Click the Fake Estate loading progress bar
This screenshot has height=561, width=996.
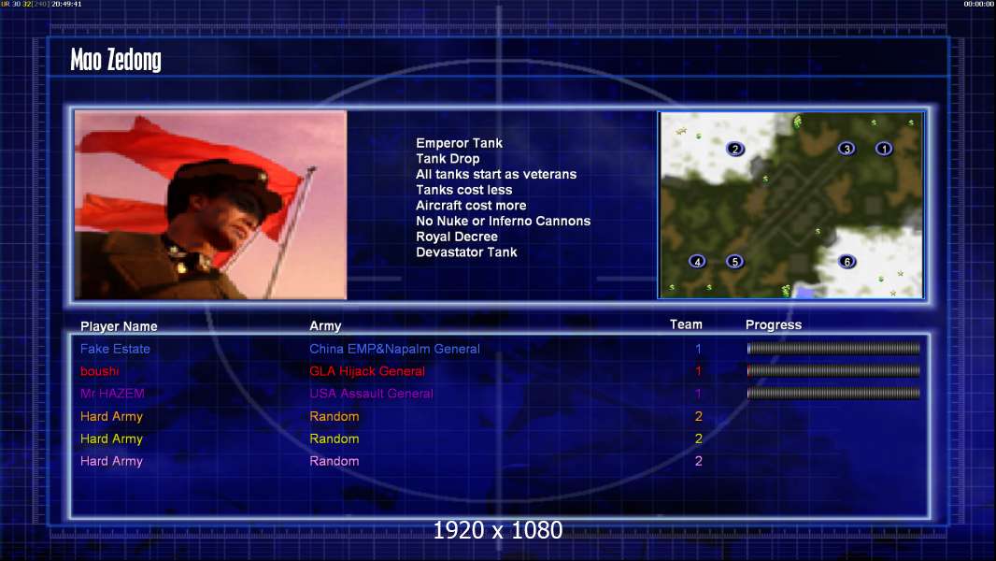click(x=833, y=348)
